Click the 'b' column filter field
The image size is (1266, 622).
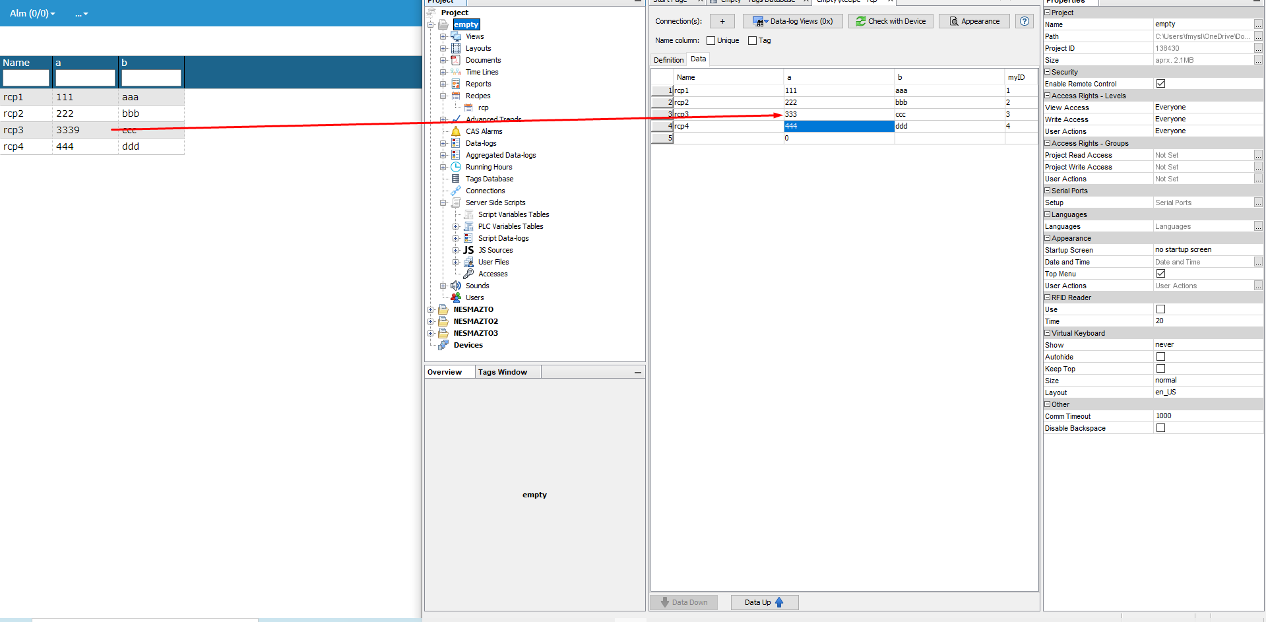coord(151,78)
